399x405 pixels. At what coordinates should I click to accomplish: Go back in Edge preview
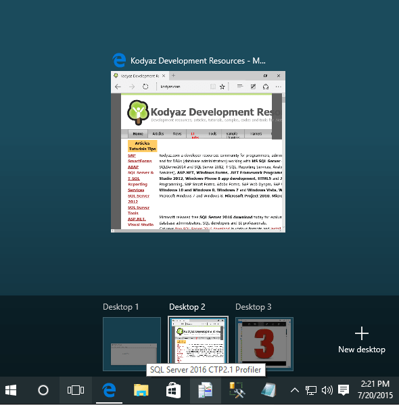[118, 87]
